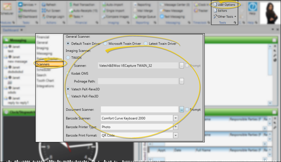
Task: Click Compare Images in the ribbon
Action: (x=115, y=17)
